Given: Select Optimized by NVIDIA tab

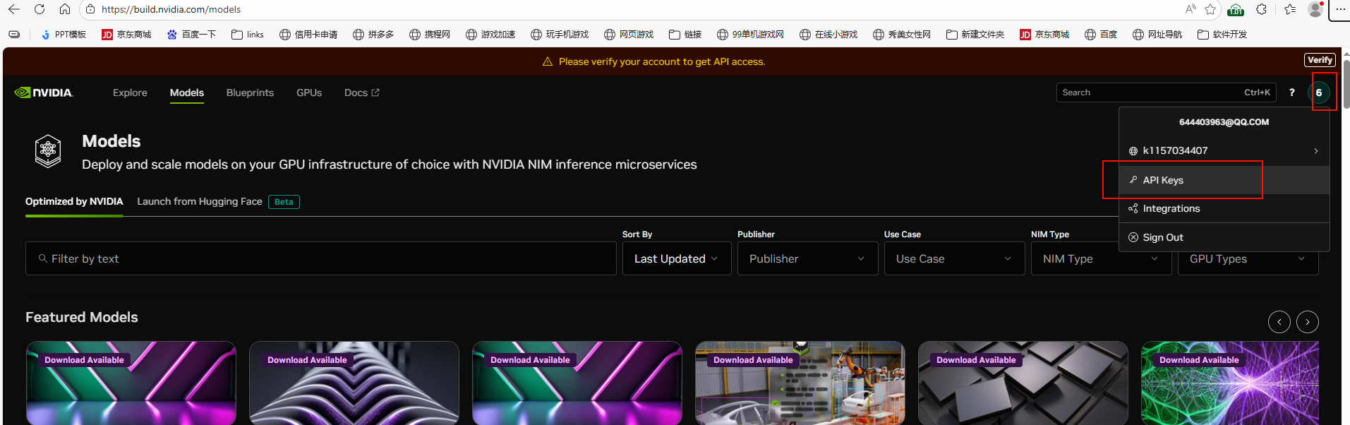Looking at the screenshot, I should point(74,201).
